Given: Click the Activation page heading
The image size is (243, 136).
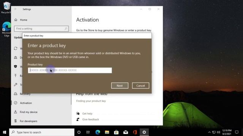Looking at the screenshot, I should pyautogui.click(x=87, y=20).
